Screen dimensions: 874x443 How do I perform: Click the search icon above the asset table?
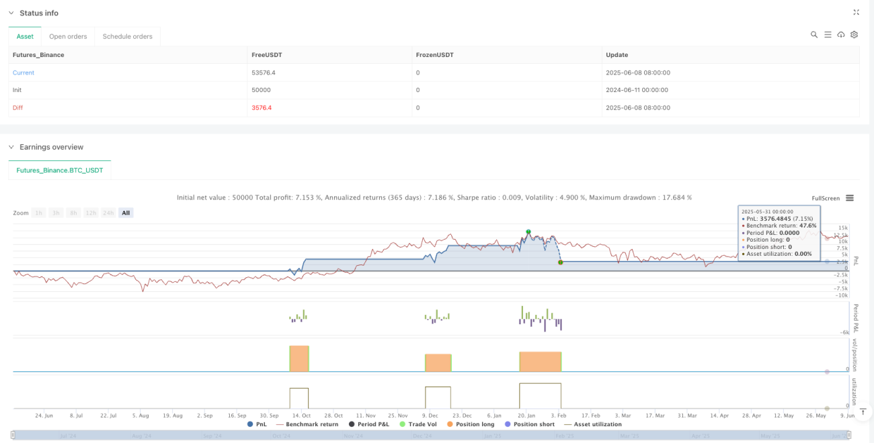tap(814, 34)
